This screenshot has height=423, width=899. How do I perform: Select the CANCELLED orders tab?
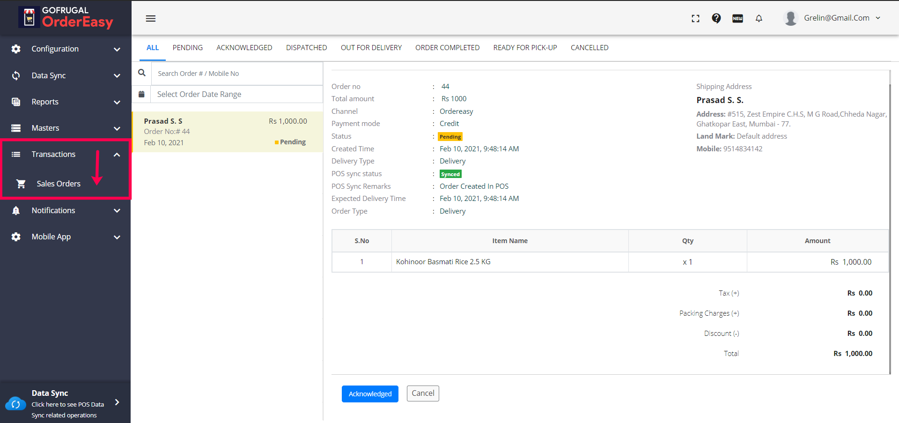[589, 48]
